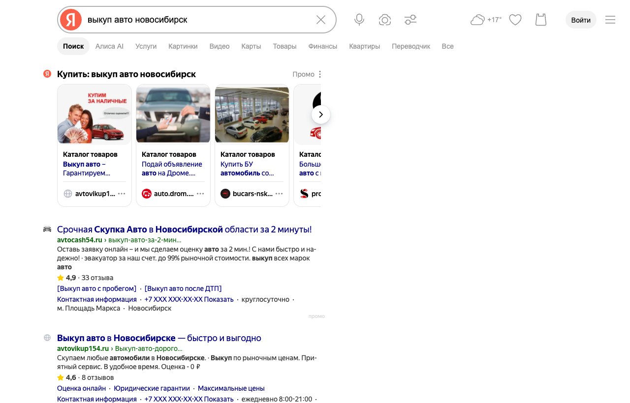The height and width of the screenshot is (403, 630).
Task: Switch to the Товары tab
Action: pyautogui.click(x=285, y=46)
